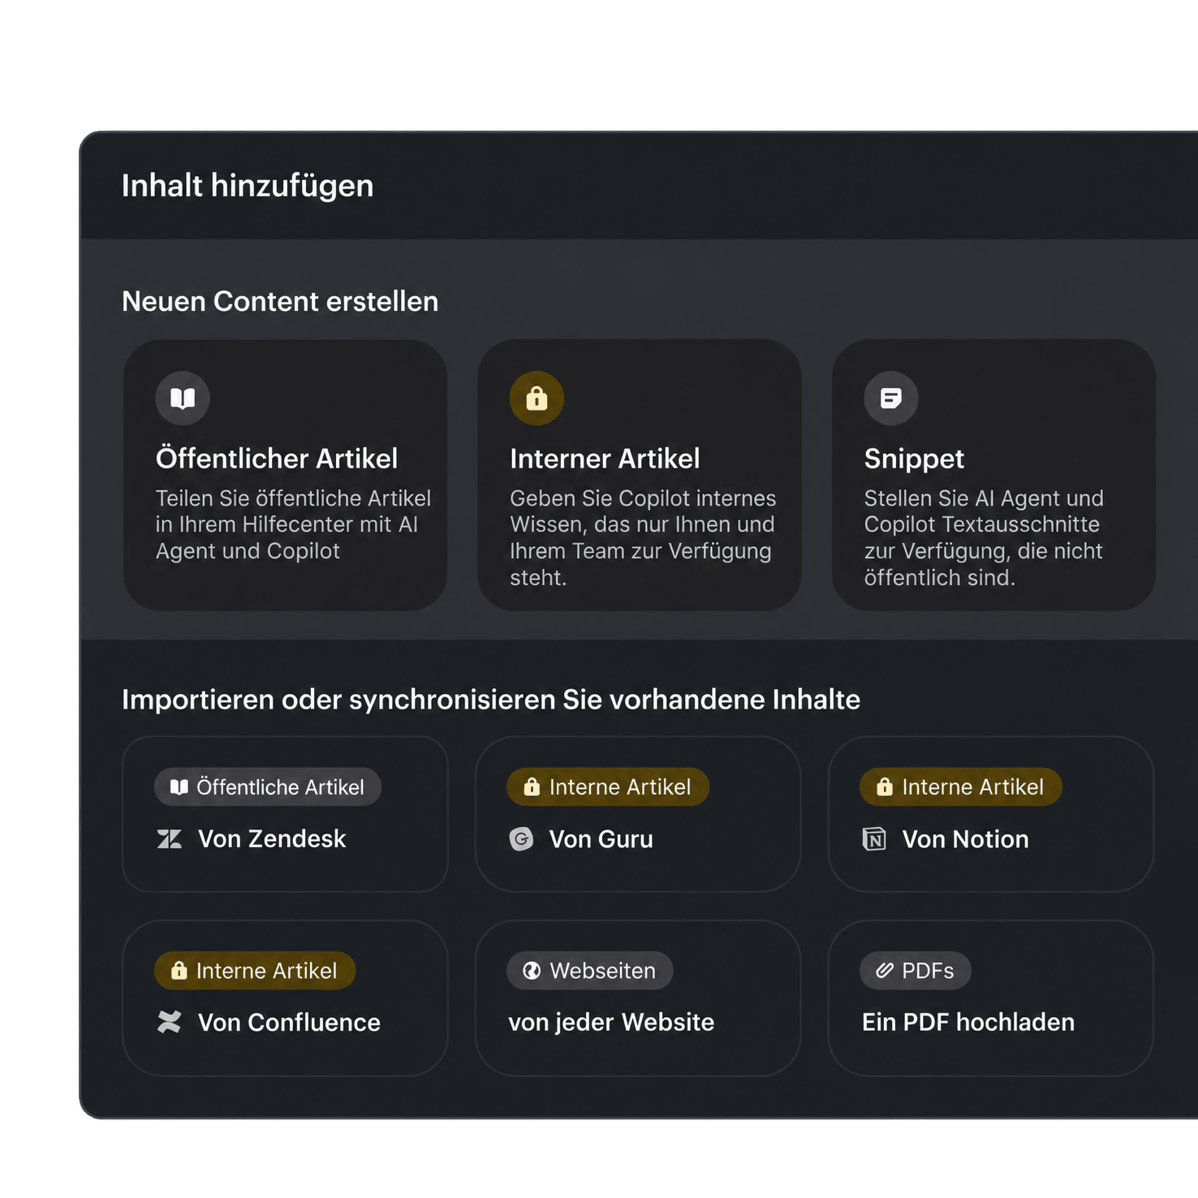Click the paperclip icon in the PDFs tag
Screen dimensions: 1198x1198
(885, 970)
